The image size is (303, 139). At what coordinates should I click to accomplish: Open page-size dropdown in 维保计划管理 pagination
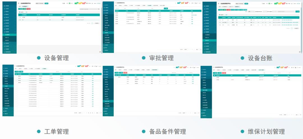(285, 115)
